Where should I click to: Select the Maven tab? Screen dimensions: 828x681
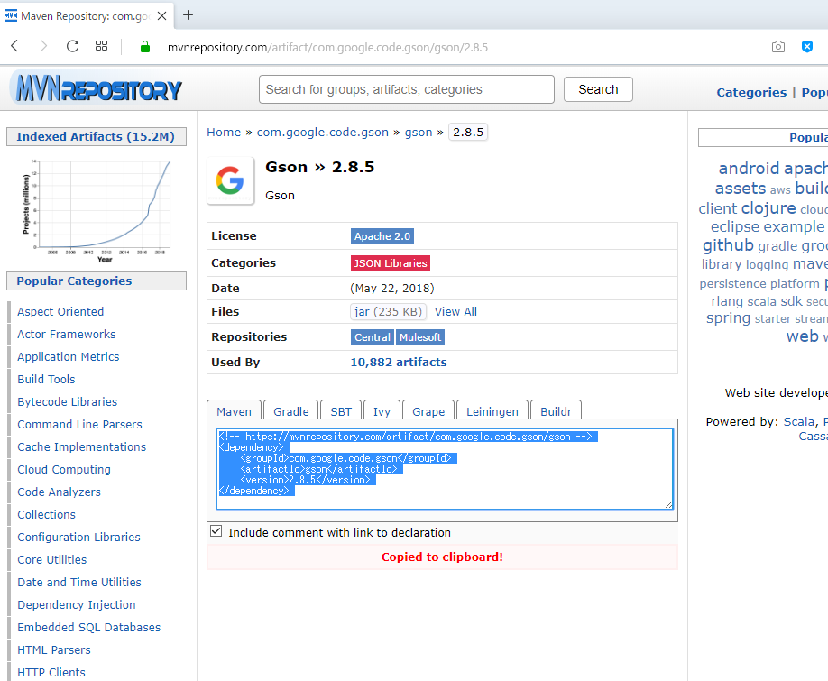[x=234, y=411]
